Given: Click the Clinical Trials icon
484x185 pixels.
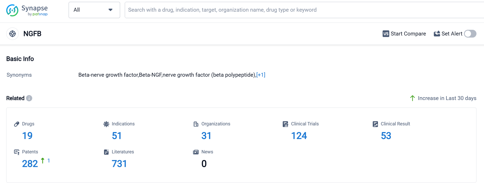Looking at the screenshot, I should coord(285,124).
